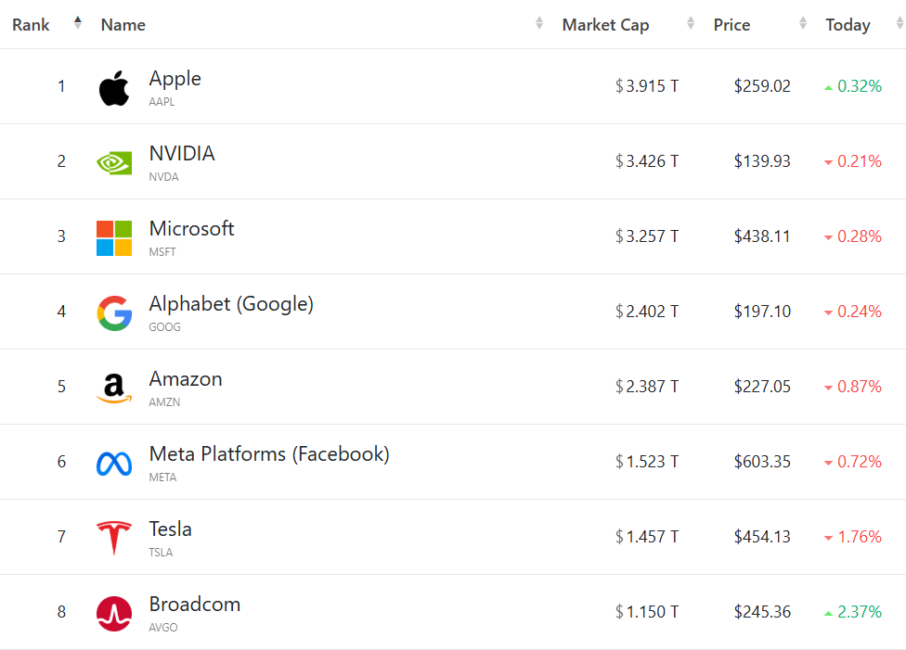906x650 pixels.
Task: Click the Broadcom logo icon
Action: pyautogui.click(x=114, y=613)
